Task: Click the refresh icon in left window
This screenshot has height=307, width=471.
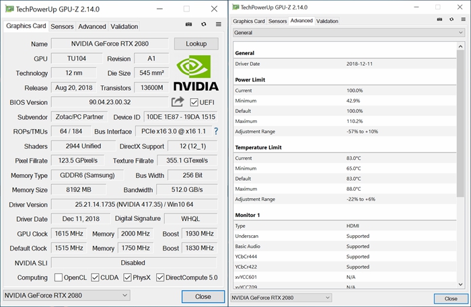Action: [x=204, y=24]
